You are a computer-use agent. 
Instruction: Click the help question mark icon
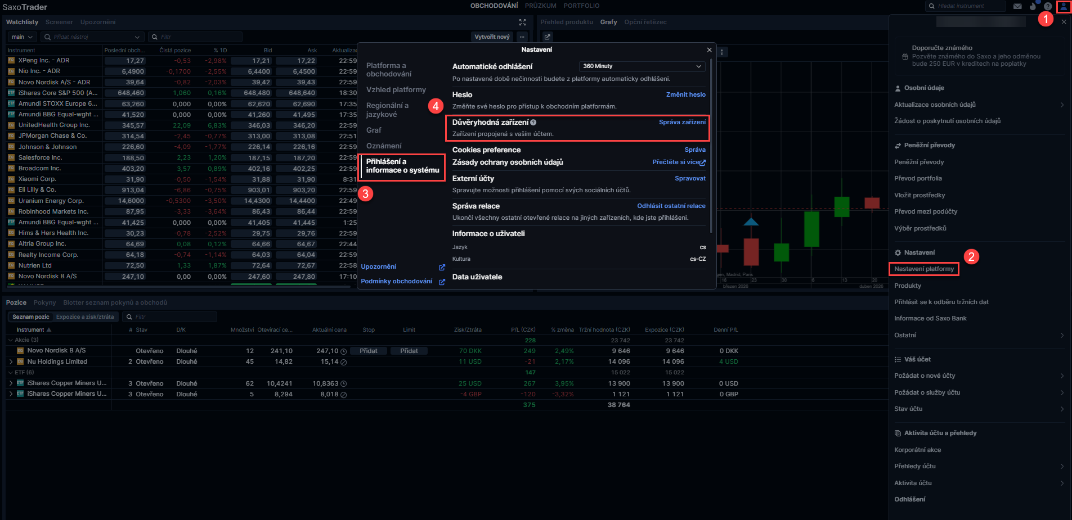(1048, 6)
